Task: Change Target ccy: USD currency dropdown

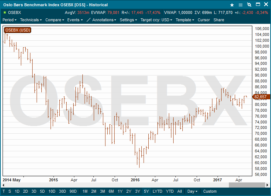Action: [156, 20]
